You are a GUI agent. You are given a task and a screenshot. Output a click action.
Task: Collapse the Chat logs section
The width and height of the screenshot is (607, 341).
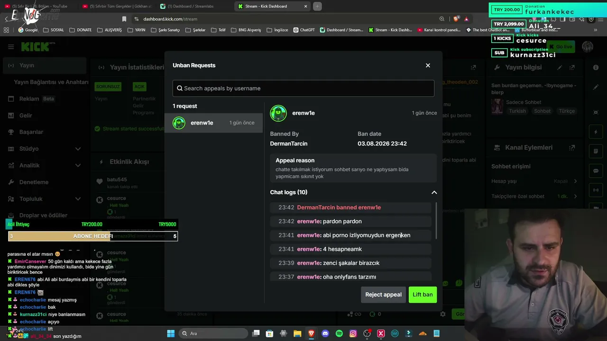point(434,192)
